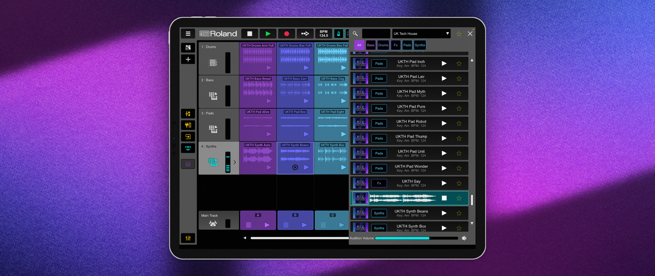Open the UK Tech House pack dropdown
655x276 pixels.
tap(421, 34)
